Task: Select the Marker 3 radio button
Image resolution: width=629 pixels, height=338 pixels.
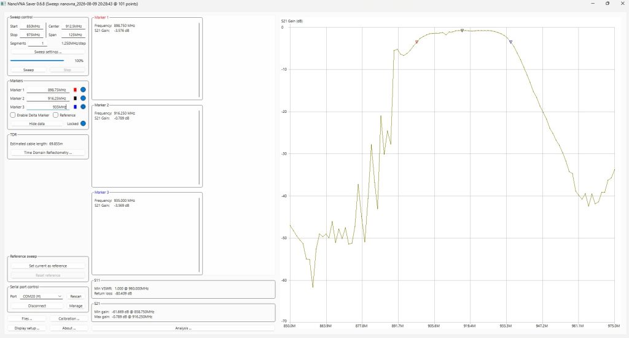Action: pos(83,107)
